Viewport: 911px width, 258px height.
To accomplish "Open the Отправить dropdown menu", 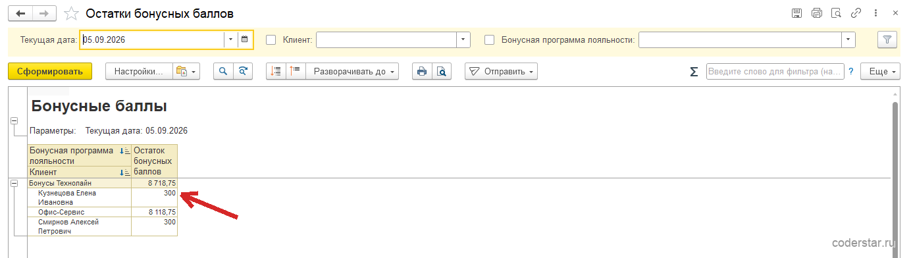I will coord(501,72).
